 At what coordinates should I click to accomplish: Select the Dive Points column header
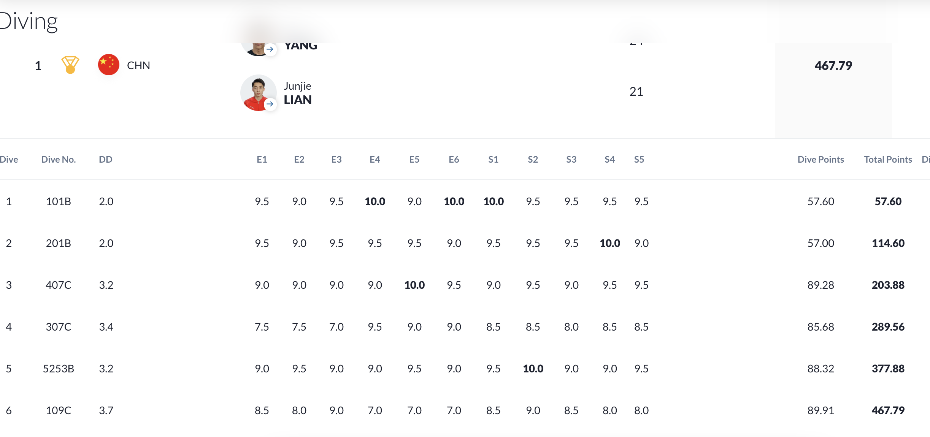(x=820, y=160)
